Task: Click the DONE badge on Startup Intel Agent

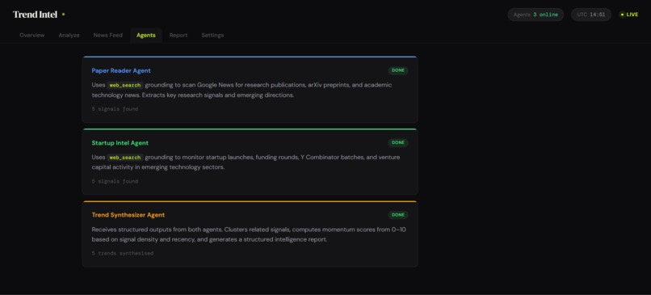Action: tap(398, 143)
